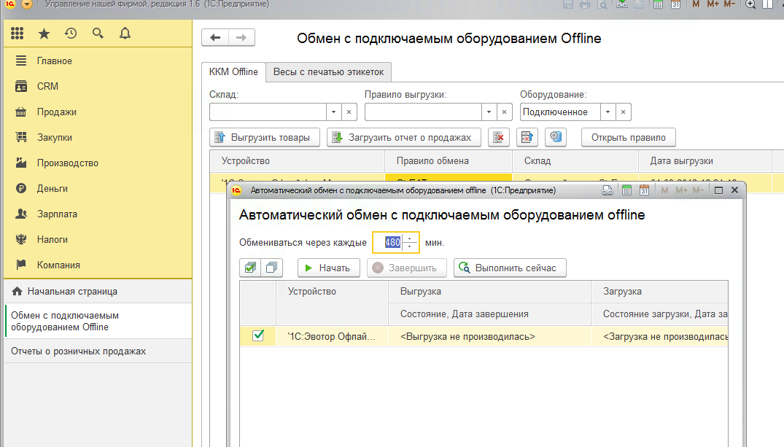Open the history clock icon
The image size is (784, 447).
(71, 34)
